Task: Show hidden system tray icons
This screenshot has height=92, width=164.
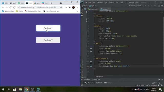Action: [132, 89]
